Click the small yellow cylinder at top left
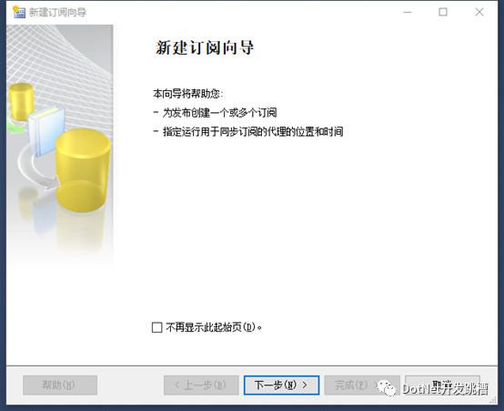The height and width of the screenshot is (411, 504). pos(21,101)
